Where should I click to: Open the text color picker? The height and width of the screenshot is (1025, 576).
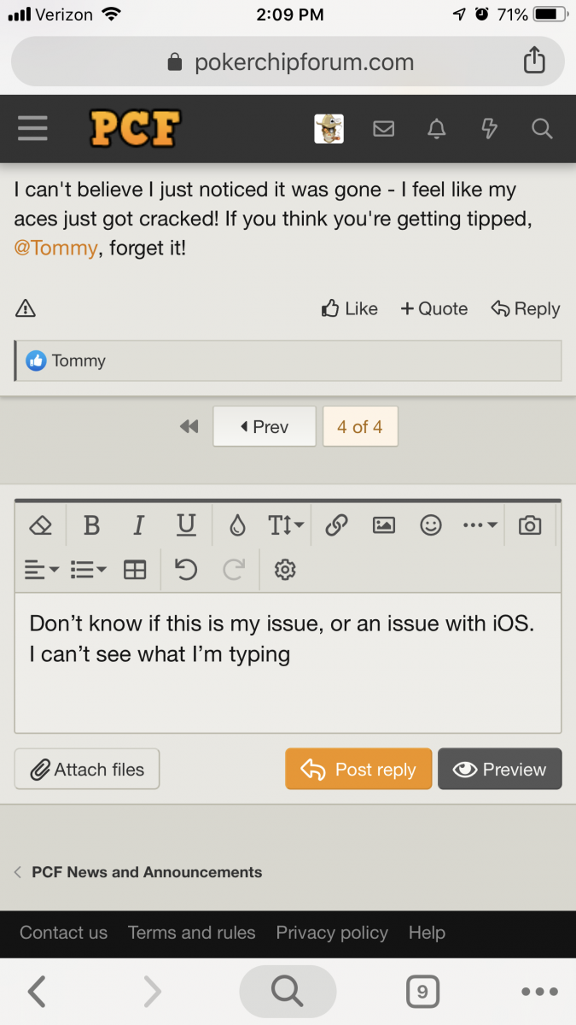[237, 525]
